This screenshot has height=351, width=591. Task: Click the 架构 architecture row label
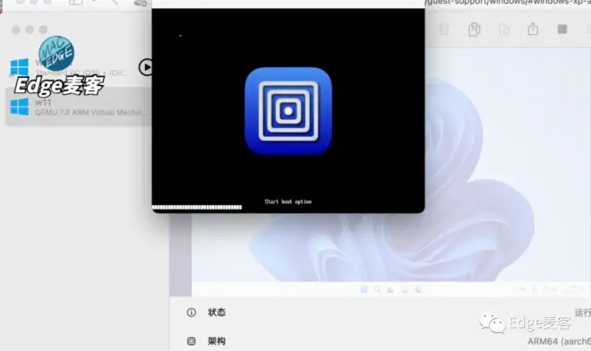point(217,341)
